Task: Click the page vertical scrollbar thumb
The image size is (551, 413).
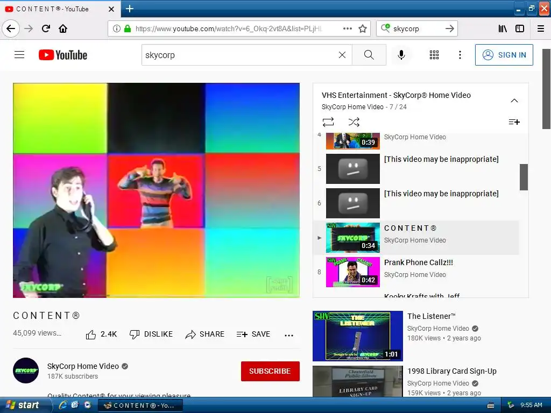Action: click(547, 89)
